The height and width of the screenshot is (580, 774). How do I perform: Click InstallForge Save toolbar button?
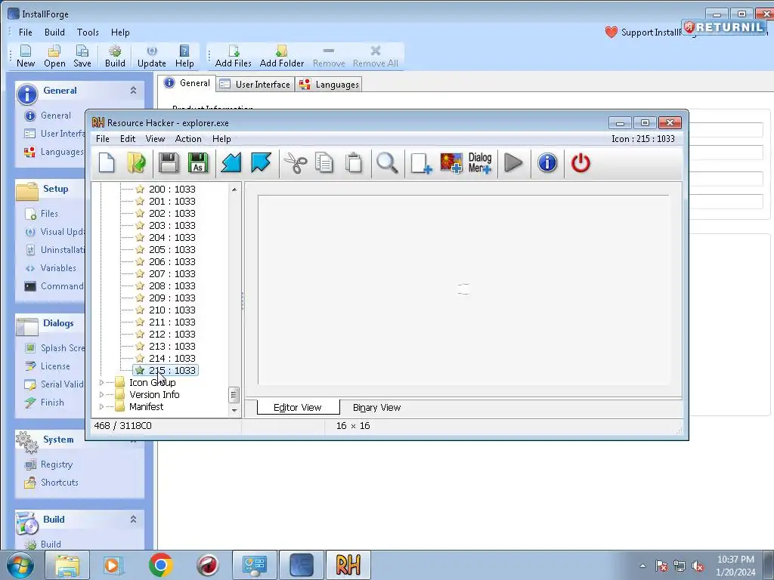click(x=82, y=56)
